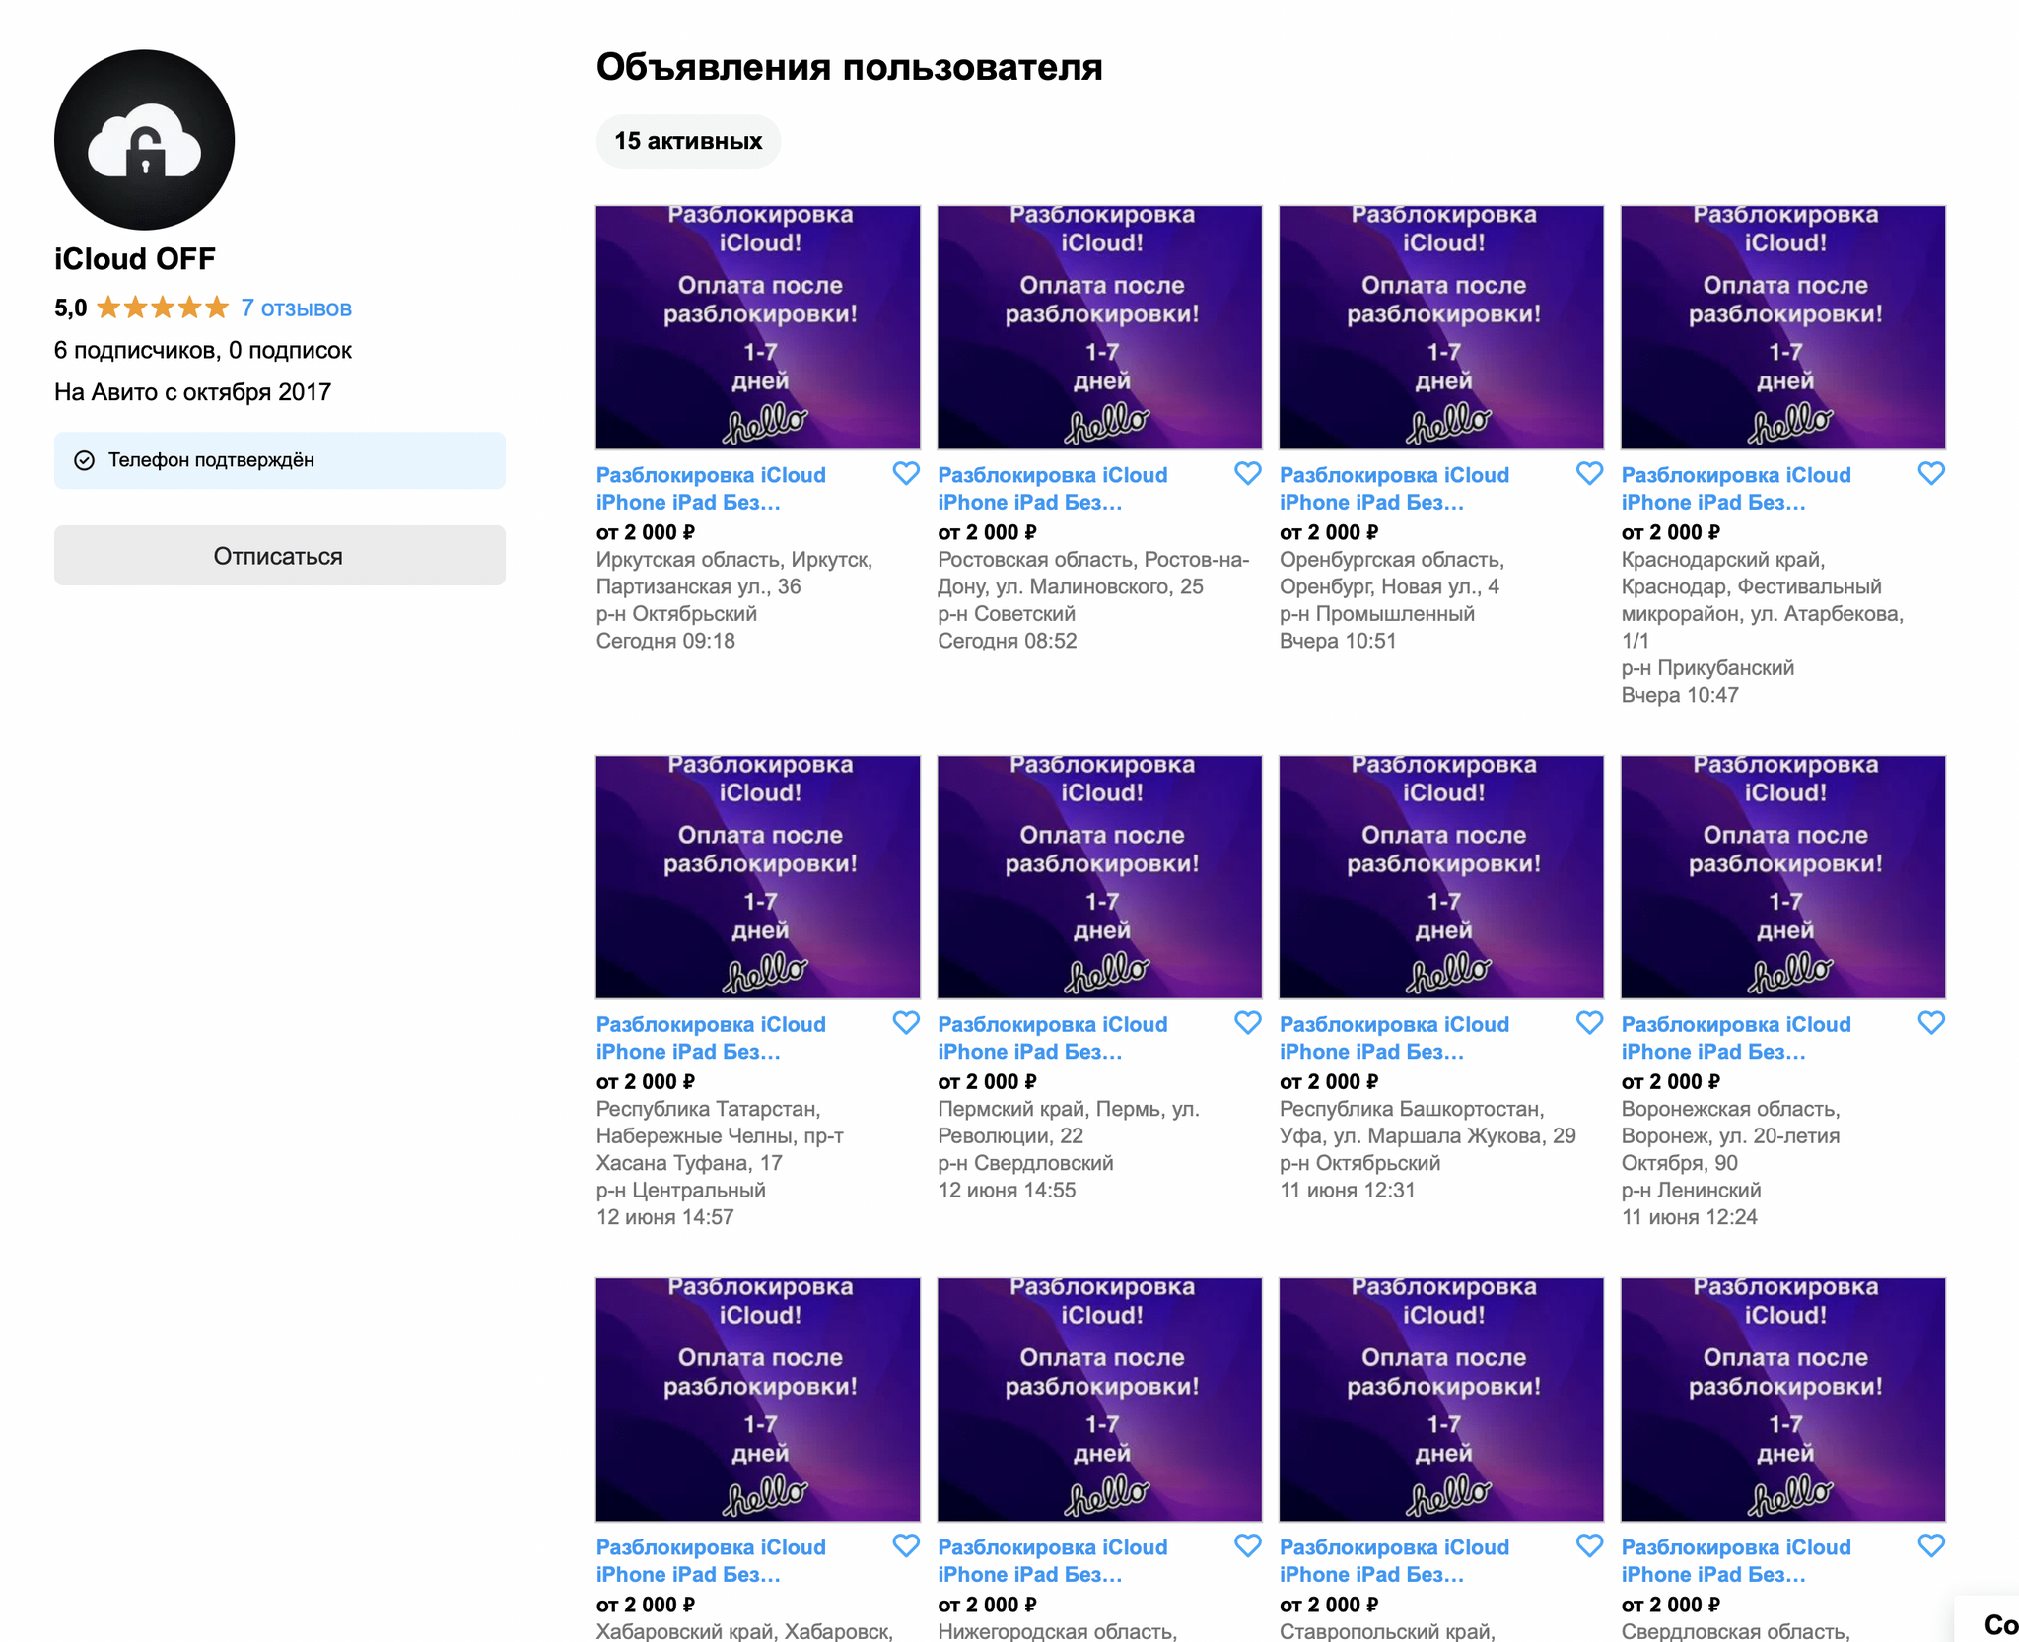This screenshot has height=1642, width=2019.
Task: Click the Краснодар listing thumbnail image
Action: [1783, 327]
